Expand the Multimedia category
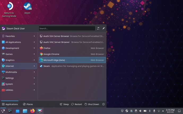 pyautogui.click(x=19, y=72)
